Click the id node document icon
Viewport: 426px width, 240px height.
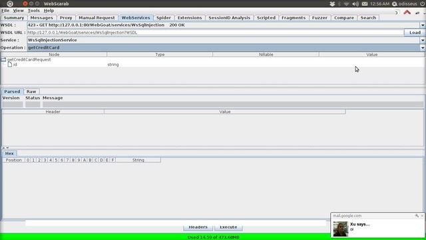tap(10, 65)
